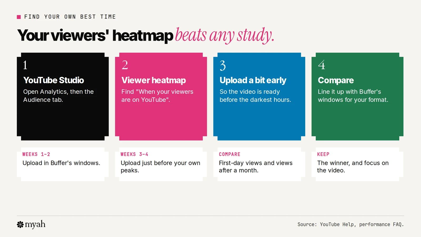Click 'First-day views and views after a month.' text
Viewport: 421px width, 237px height.
tap(256, 167)
